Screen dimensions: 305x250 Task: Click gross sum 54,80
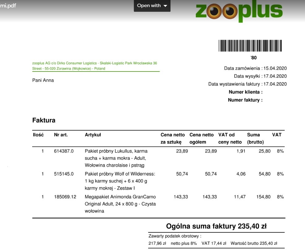point(264,174)
